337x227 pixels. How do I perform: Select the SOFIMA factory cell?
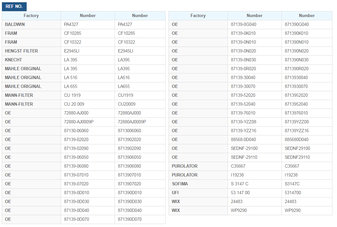pos(198,184)
